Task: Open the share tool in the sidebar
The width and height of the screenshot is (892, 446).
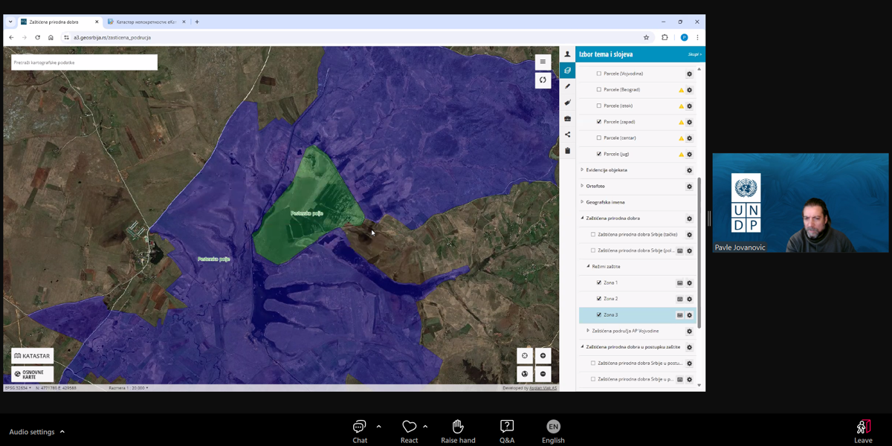Action: 567,135
